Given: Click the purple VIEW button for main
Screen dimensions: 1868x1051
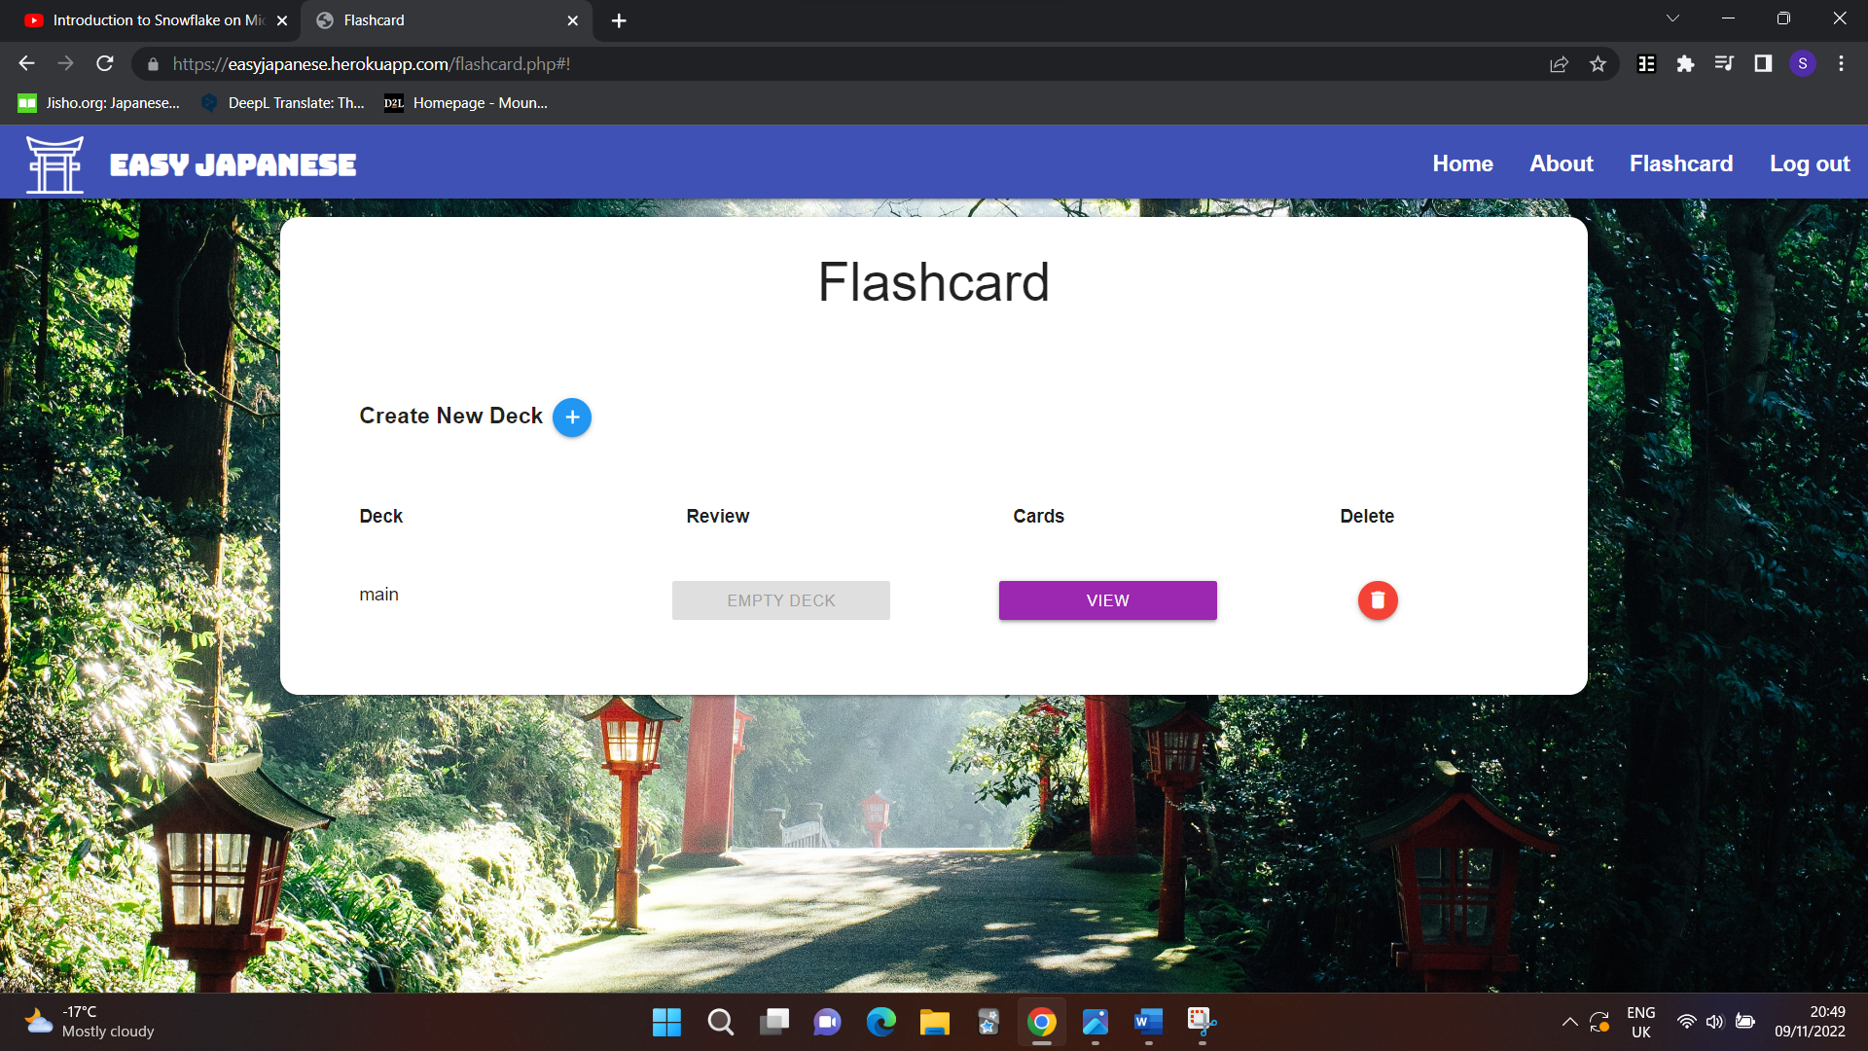Looking at the screenshot, I should click(1107, 600).
